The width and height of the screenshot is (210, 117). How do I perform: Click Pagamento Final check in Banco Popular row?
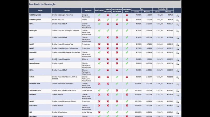[x=127, y=63]
